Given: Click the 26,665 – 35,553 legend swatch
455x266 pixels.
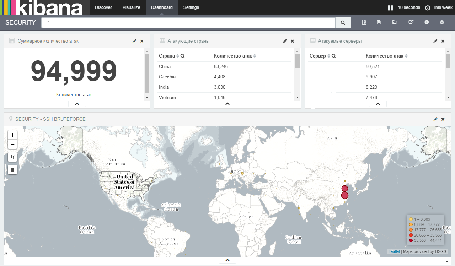Looking at the screenshot, I should 411,235.
